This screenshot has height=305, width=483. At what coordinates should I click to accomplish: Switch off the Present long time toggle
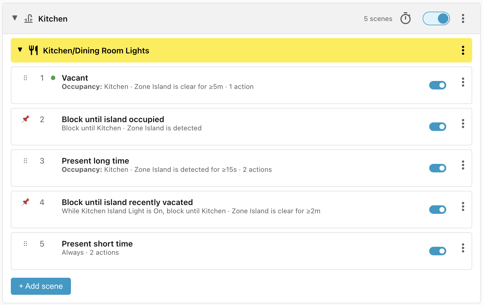click(438, 168)
